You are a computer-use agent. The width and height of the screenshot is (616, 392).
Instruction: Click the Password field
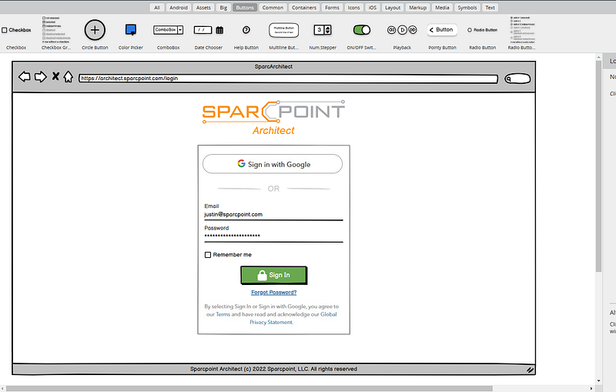(273, 236)
